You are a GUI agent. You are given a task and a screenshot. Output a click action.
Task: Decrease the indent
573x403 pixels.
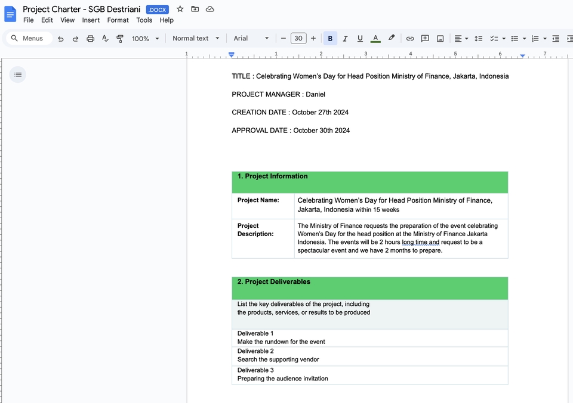[x=556, y=38]
